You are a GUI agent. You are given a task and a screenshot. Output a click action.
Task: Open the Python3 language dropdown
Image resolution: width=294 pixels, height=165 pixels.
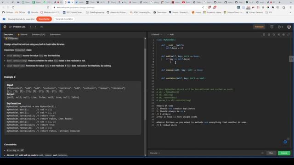pyautogui.click(x=156, y=35)
